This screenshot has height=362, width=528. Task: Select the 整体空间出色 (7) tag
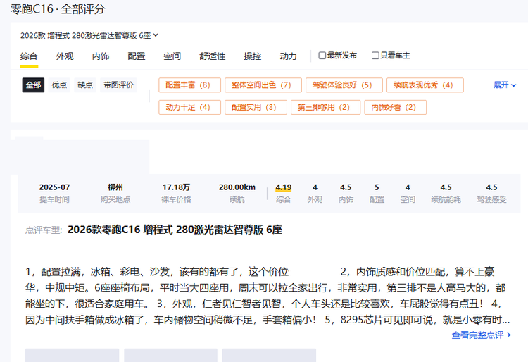coord(263,85)
